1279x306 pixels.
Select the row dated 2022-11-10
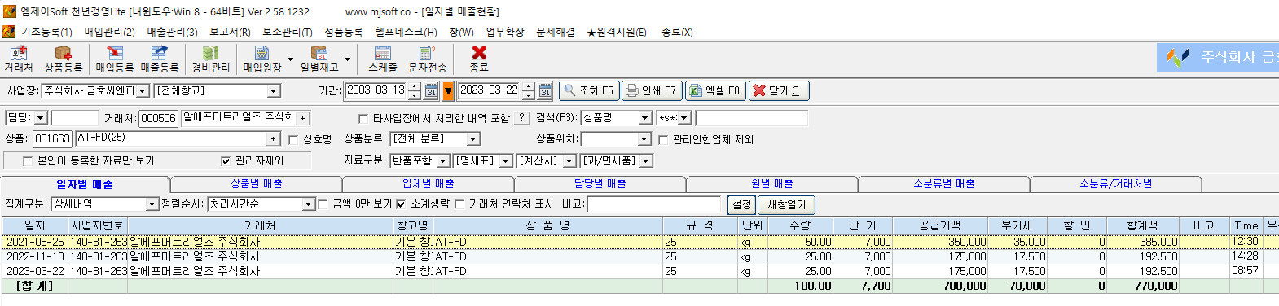pos(639,256)
